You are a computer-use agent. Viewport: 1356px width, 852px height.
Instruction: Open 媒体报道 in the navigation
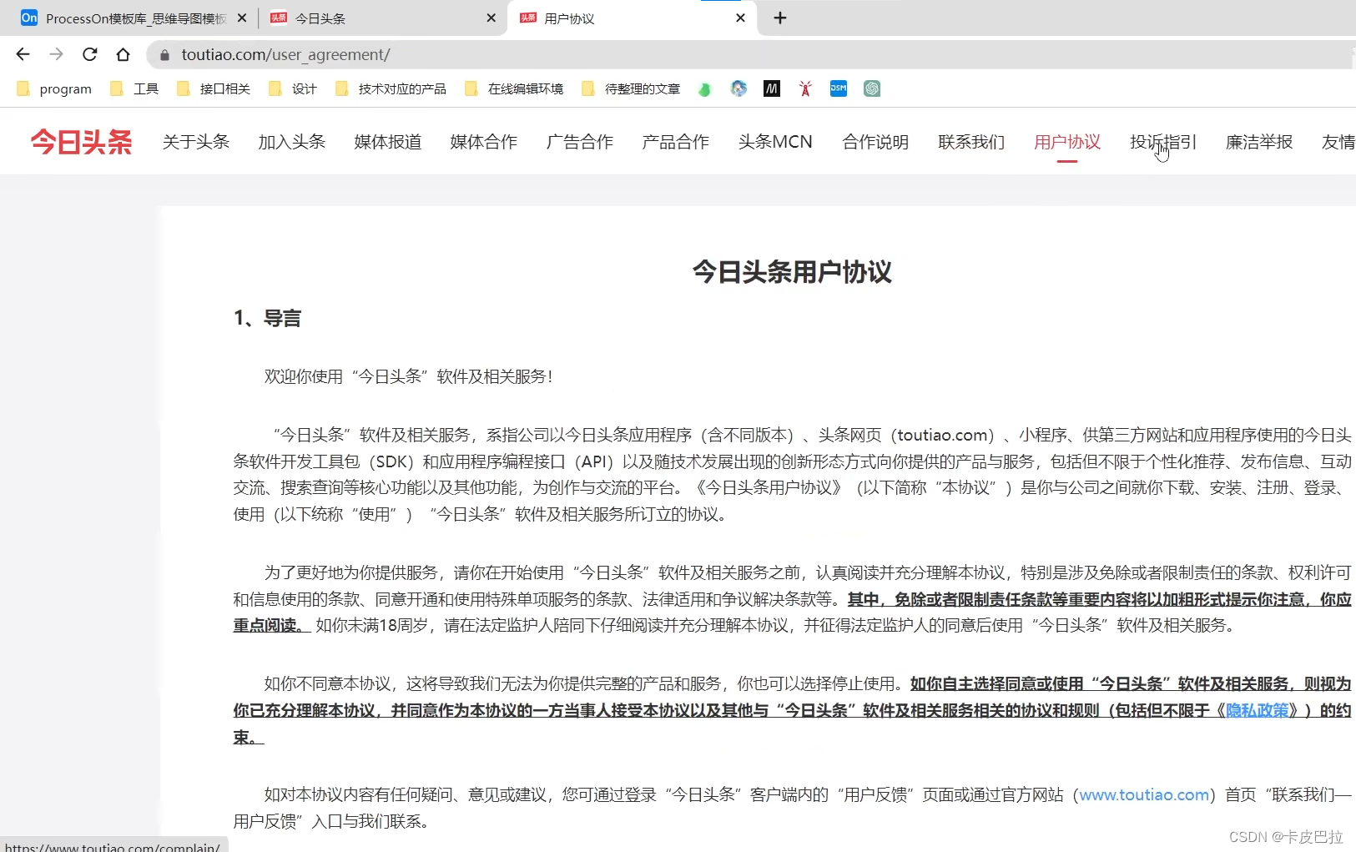(388, 142)
